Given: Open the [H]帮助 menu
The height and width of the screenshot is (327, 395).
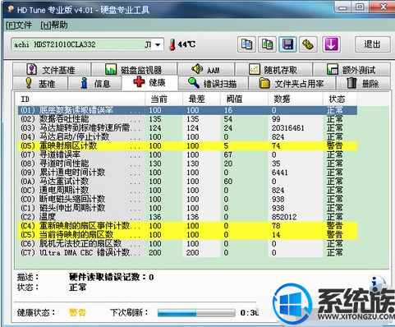Looking at the screenshot, I should pyautogui.click(x=54, y=25).
